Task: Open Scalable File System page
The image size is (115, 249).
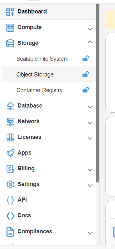Action: [x=42, y=59]
